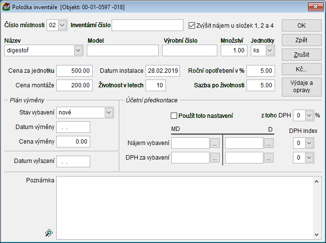Open the Název dropdown showing digestoř

coord(78,50)
